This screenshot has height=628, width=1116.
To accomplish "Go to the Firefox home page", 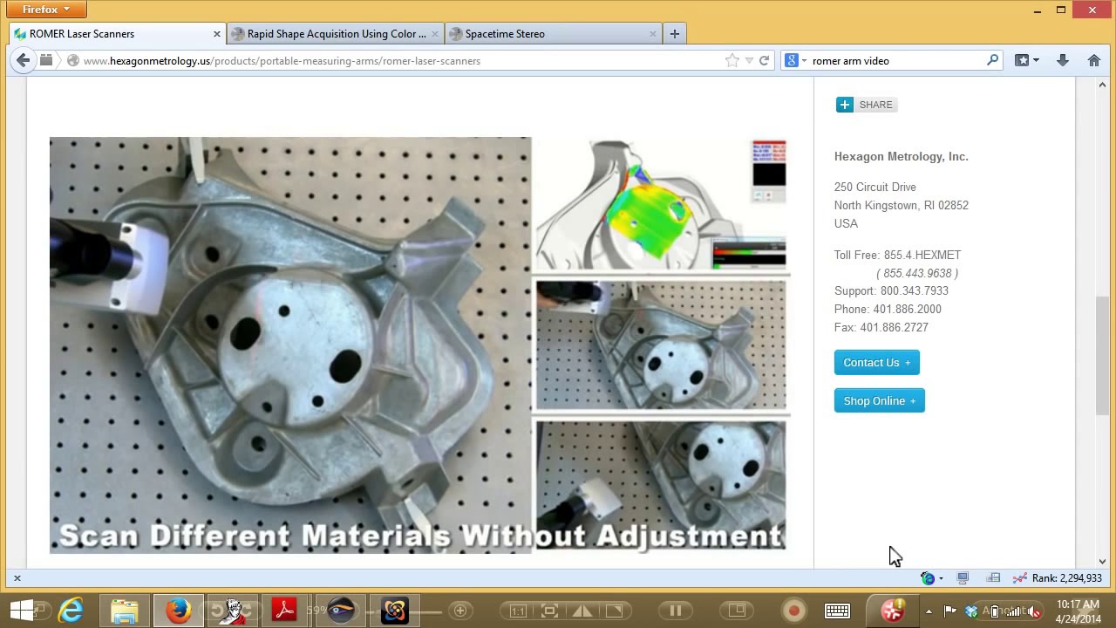I will click(1094, 60).
